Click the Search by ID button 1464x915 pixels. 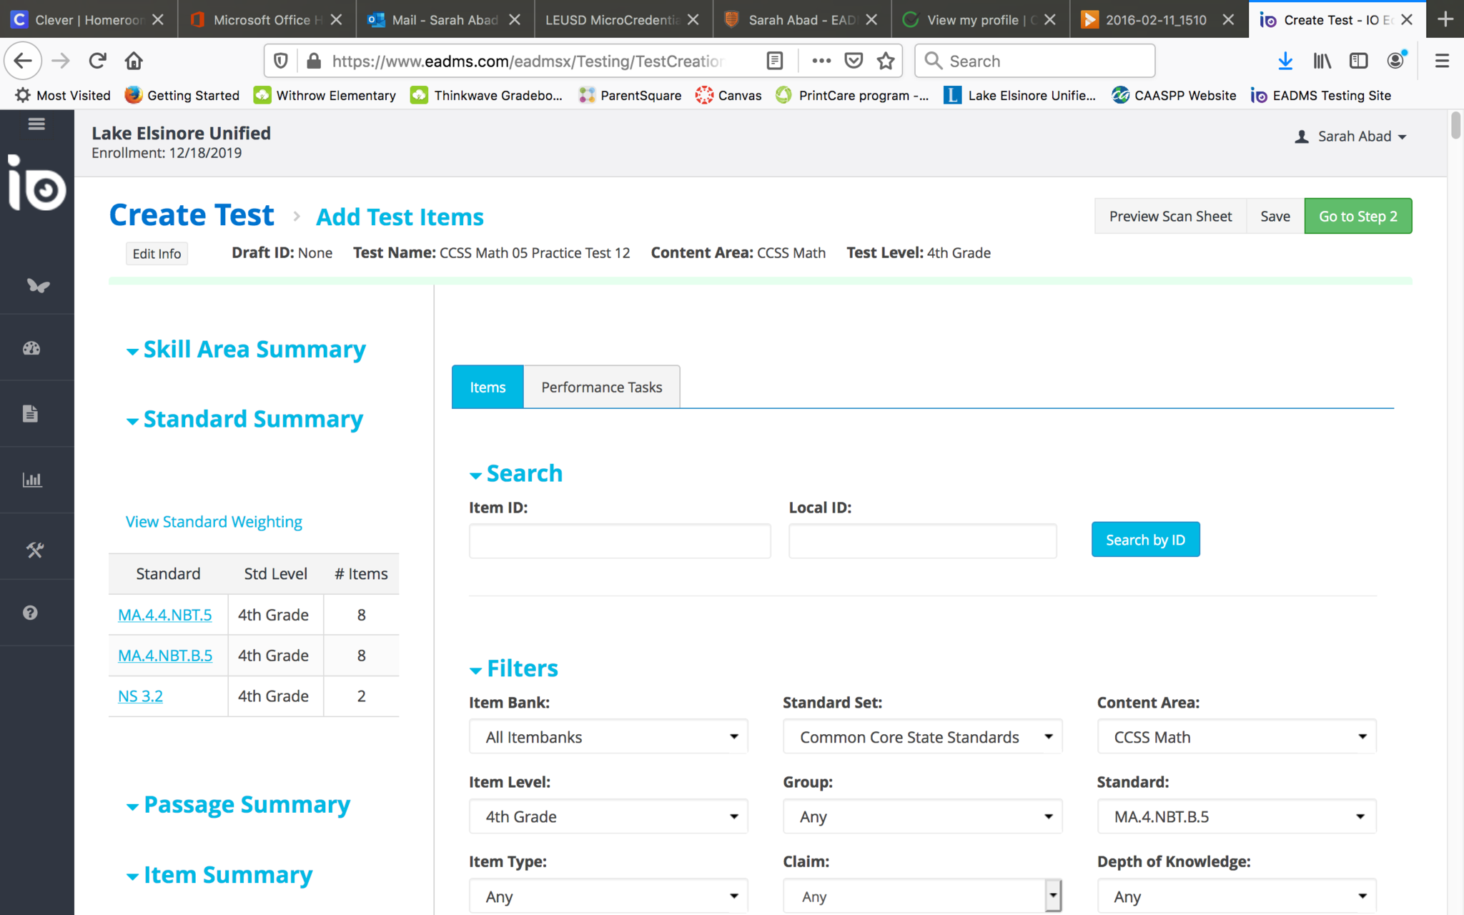[1145, 540]
